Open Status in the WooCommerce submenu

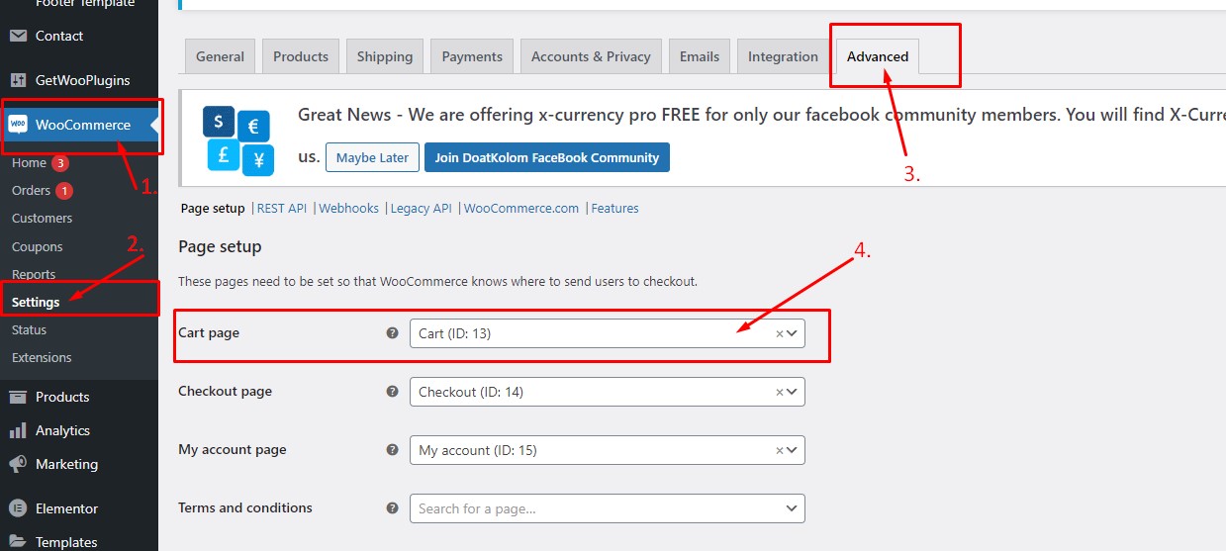[x=29, y=329]
